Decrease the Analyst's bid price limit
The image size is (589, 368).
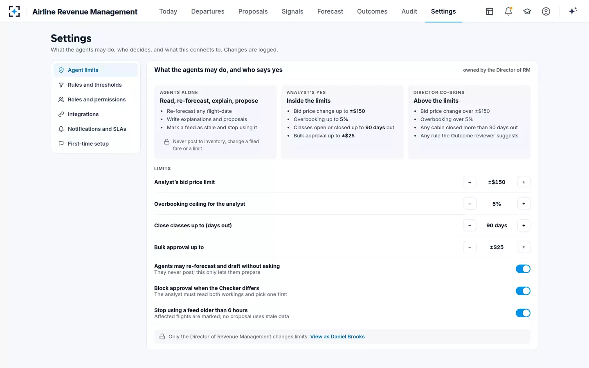pyautogui.click(x=470, y=182)
